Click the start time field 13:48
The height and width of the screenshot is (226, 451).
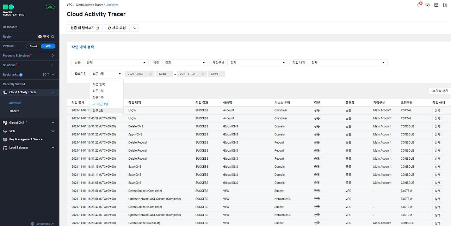164,74
